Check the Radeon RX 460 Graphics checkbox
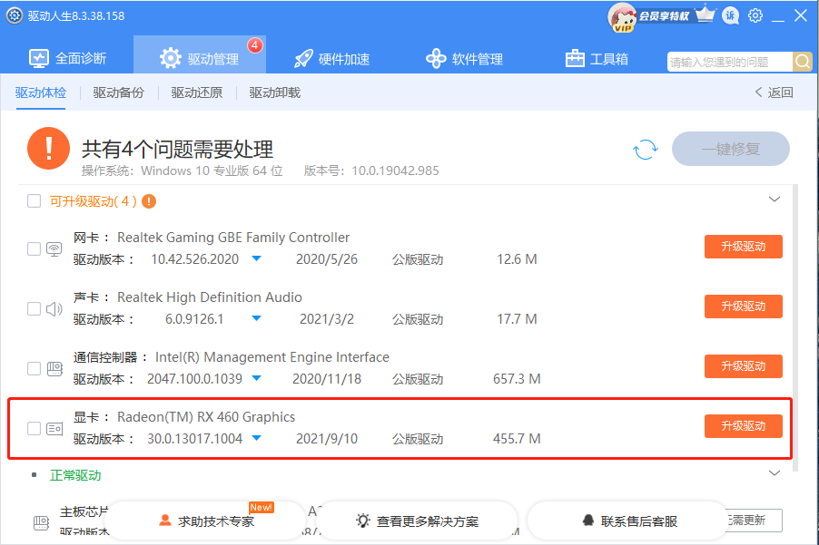819x545 pixels. (x=34, y=429)
